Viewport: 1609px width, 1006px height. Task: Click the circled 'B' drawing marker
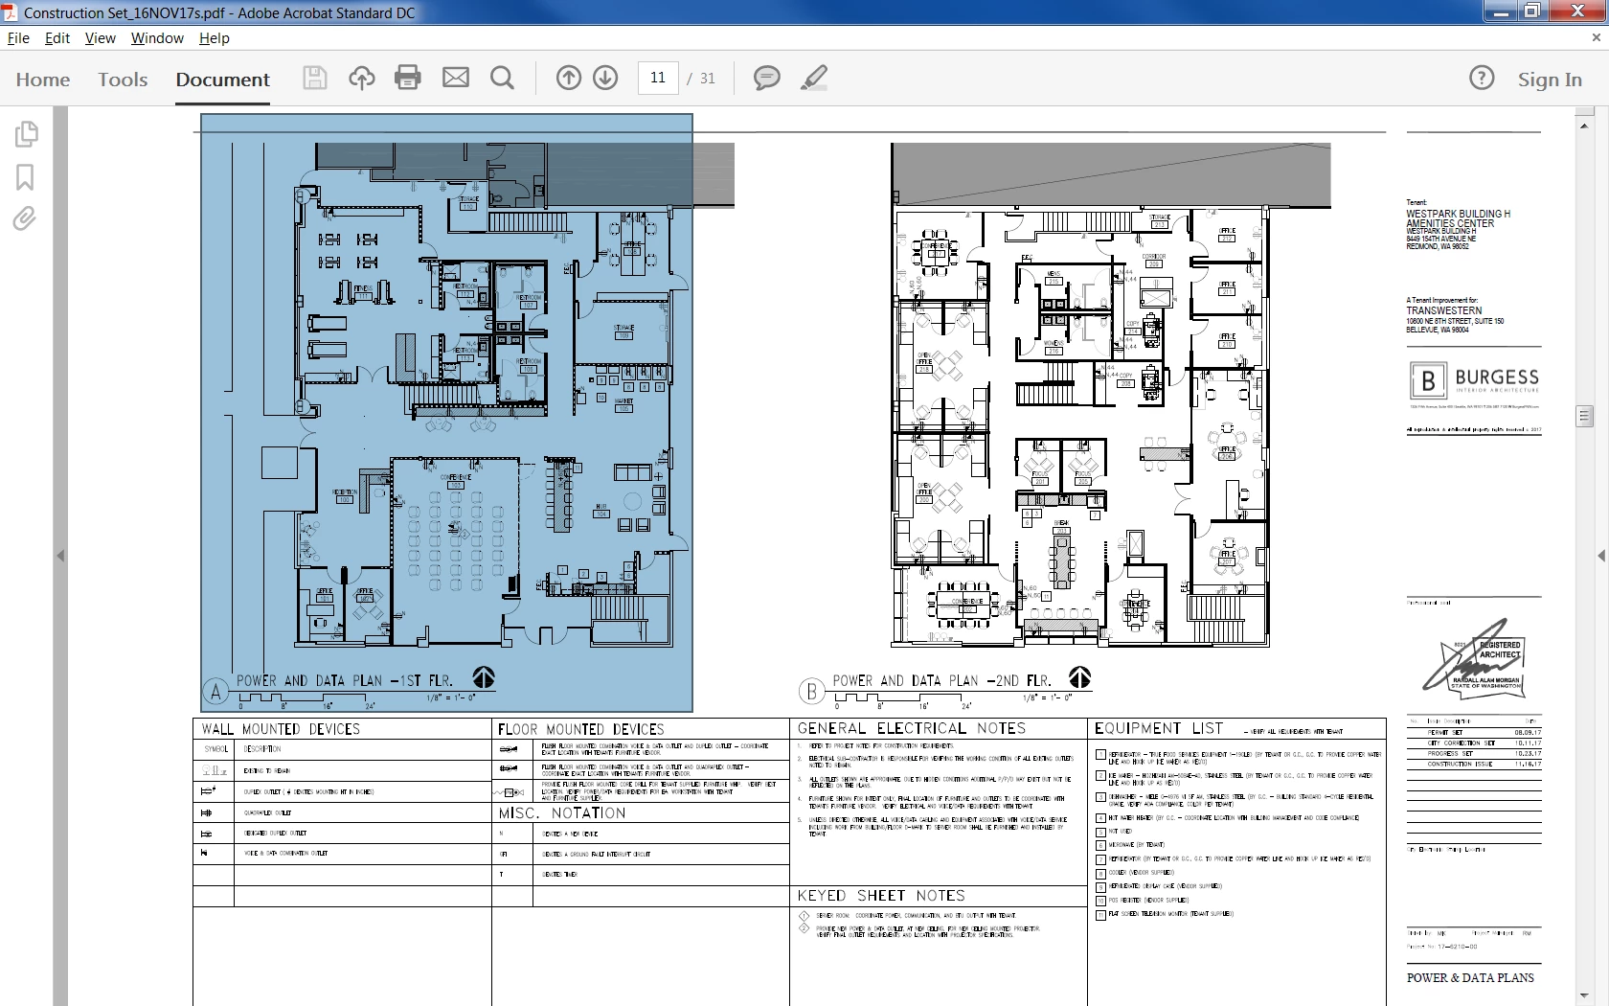[812, 692]
